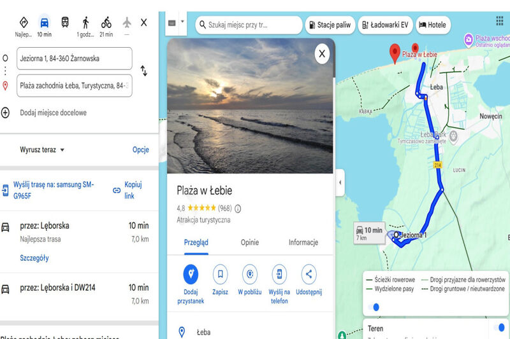Collapse the side panel with the arrow tab
The height and width of the screenshot is (339, 510).
click(340, 183)
